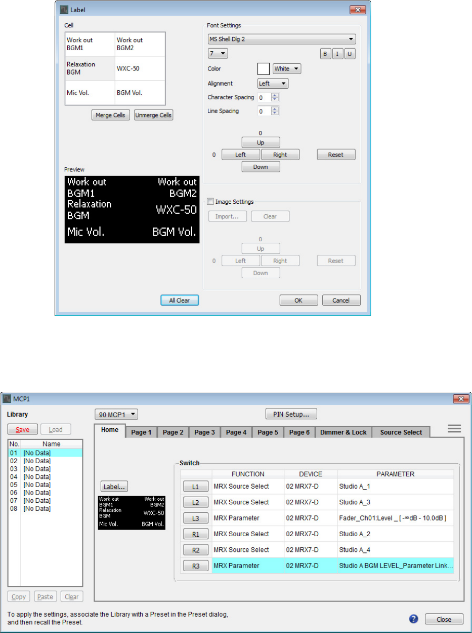
Task: Click the R3 switch button
Action: point(195,566)
